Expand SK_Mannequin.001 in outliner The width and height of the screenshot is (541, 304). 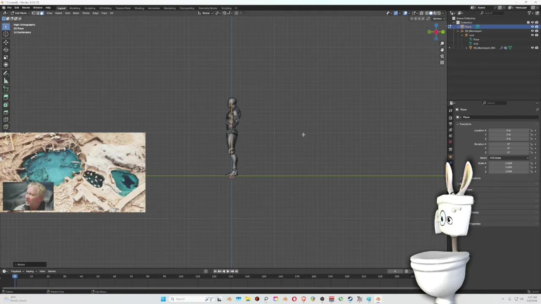(x=467, y=48)
